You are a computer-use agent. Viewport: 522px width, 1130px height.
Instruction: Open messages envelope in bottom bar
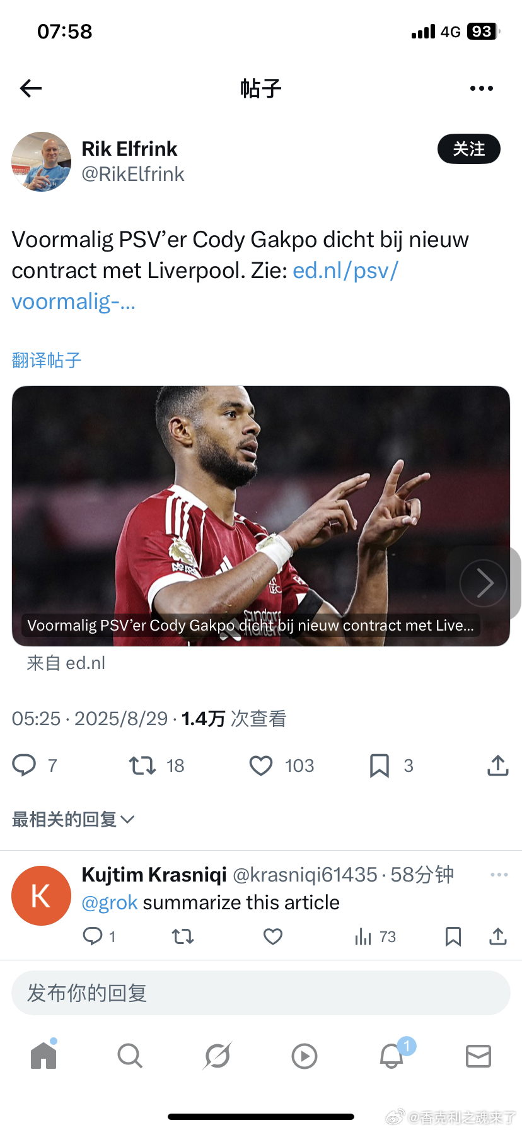478,1056
